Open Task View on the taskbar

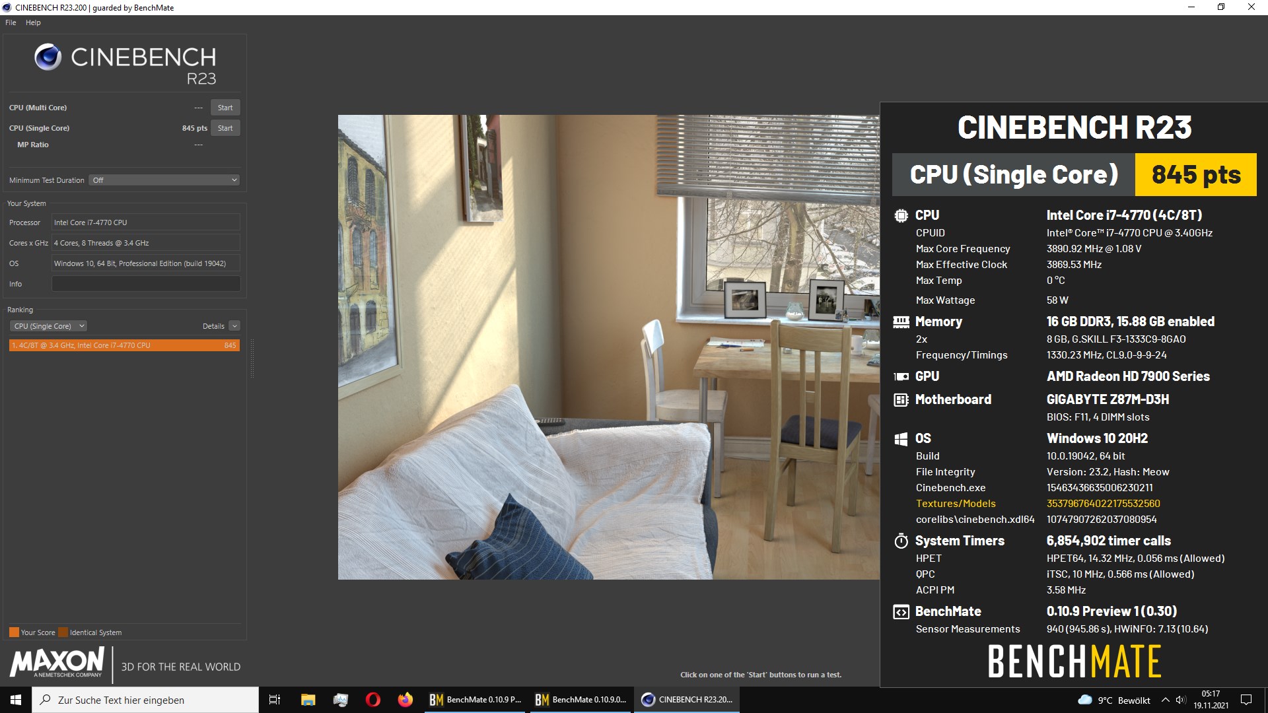pos(275,700)
